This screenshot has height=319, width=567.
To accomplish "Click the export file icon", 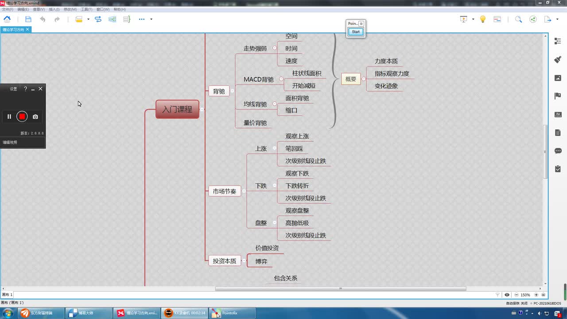I will point(548,19).
